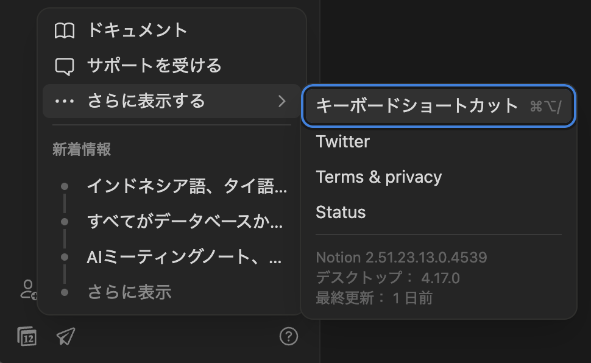This screenshot has height=363, width=591.
Task: Expand submenu chevron on さらに表示する
Action: [x=282, y=101]
